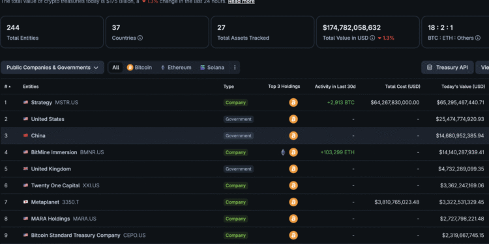Click the Bitcoin icon in Strategy row

tap(293, 102)
